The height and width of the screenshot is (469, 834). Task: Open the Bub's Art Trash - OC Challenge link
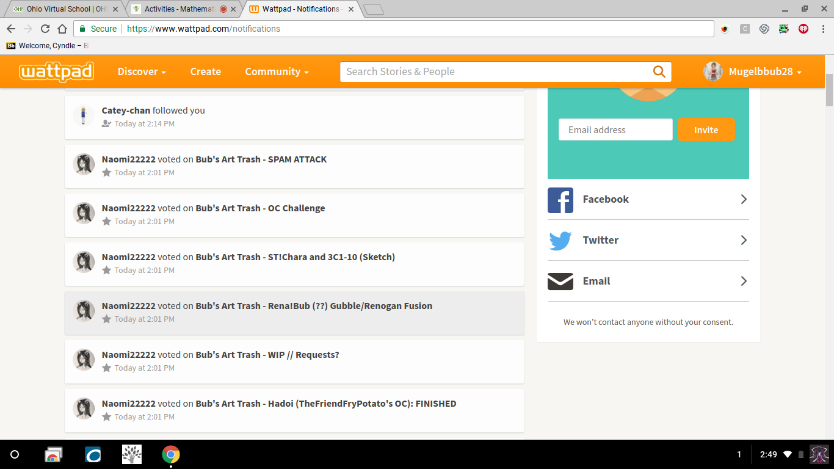click(260, 208)
